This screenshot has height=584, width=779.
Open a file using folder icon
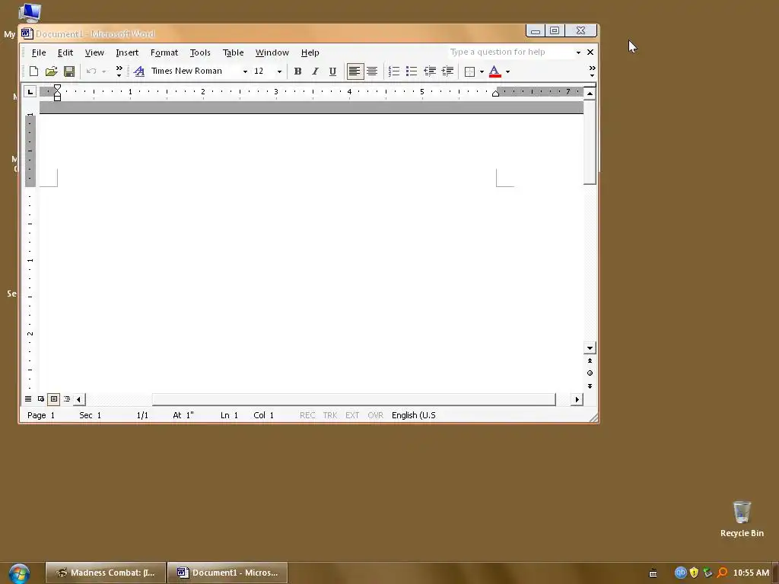click(51, 71)
